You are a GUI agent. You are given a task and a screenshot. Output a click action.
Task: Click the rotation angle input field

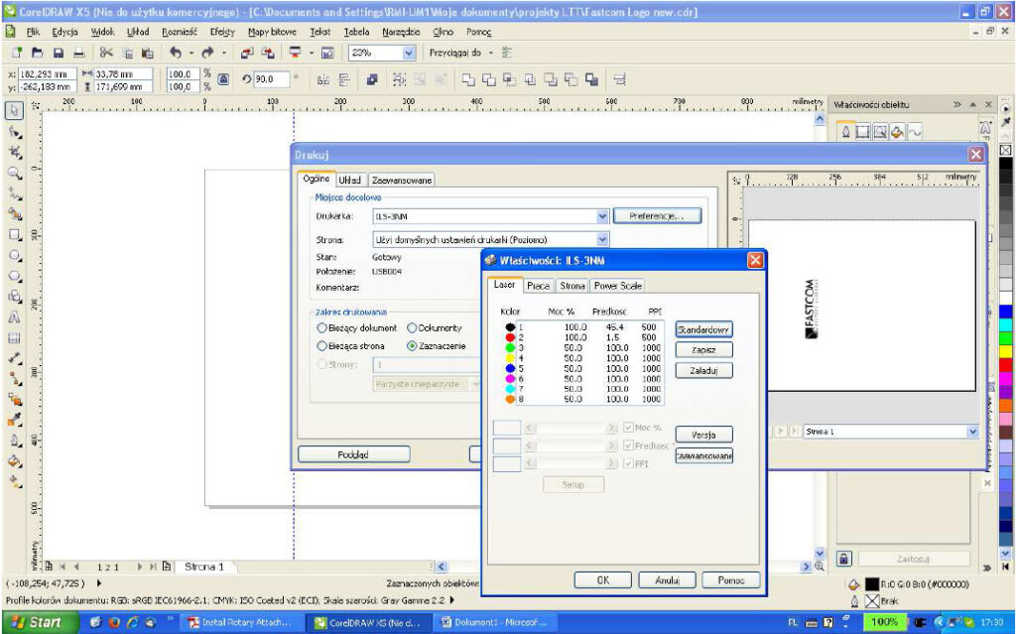272,77
